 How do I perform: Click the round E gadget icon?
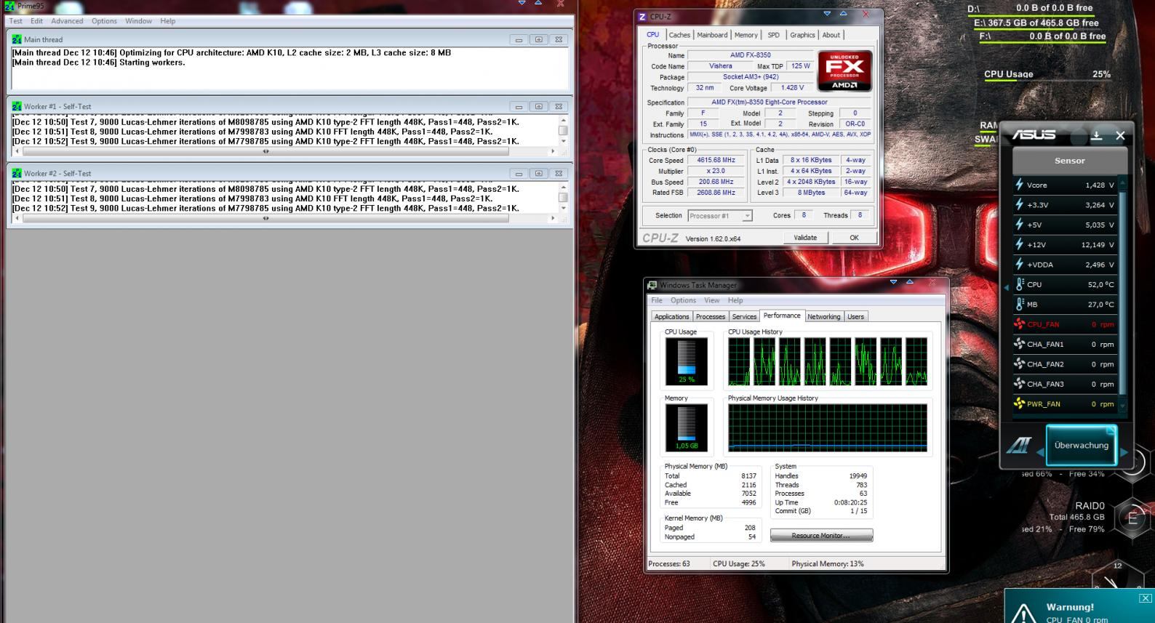pos(1132,518)
